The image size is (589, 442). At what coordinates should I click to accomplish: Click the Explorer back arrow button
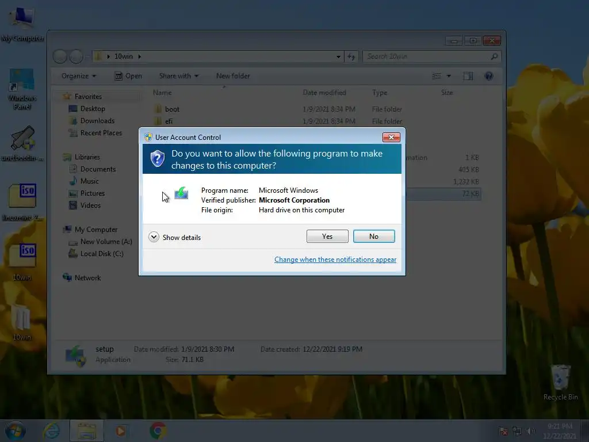click(x=60, y=56)
